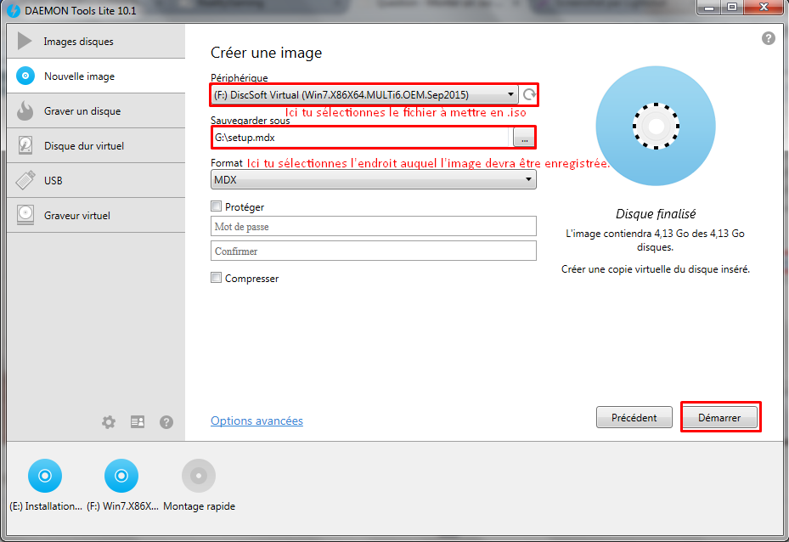Screen dimensions: 789x542
Task: Open the Périphérique device dropdown
Action: click(365, 94)
